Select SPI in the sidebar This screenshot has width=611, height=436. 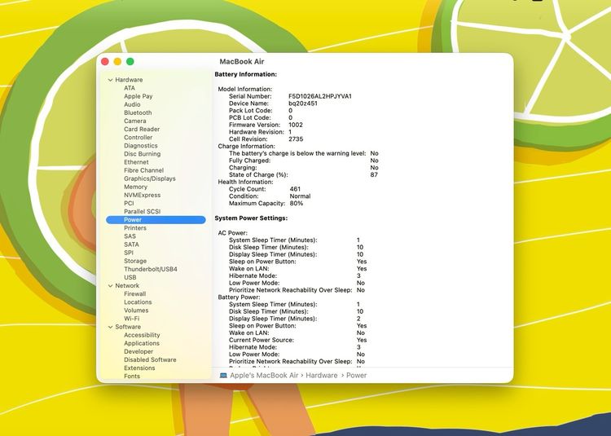pos(129,253)
